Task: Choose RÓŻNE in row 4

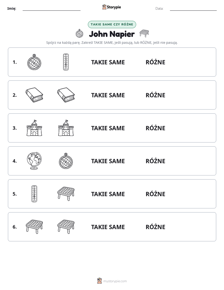Action: [x=155, y=161]
